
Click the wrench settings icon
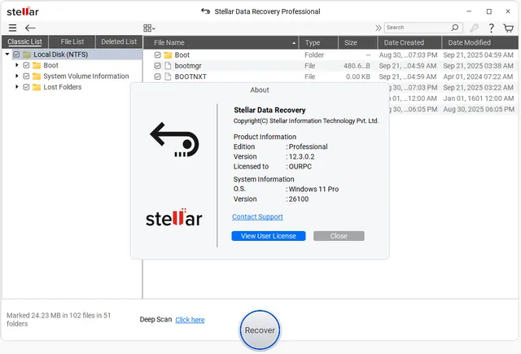(x=475, y=28)
